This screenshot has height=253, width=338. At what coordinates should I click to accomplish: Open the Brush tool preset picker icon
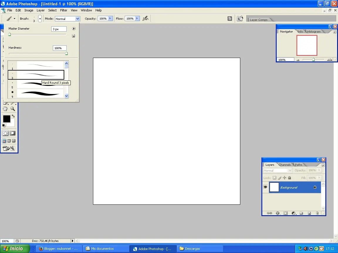click(9, 18)
